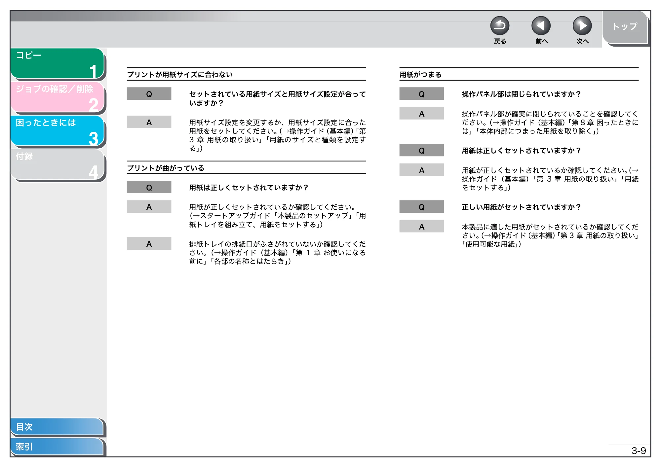The width and height of the screenshot is (661, 467).
Task: Click heading プリントが曲がっている
Action: point(166,168)
